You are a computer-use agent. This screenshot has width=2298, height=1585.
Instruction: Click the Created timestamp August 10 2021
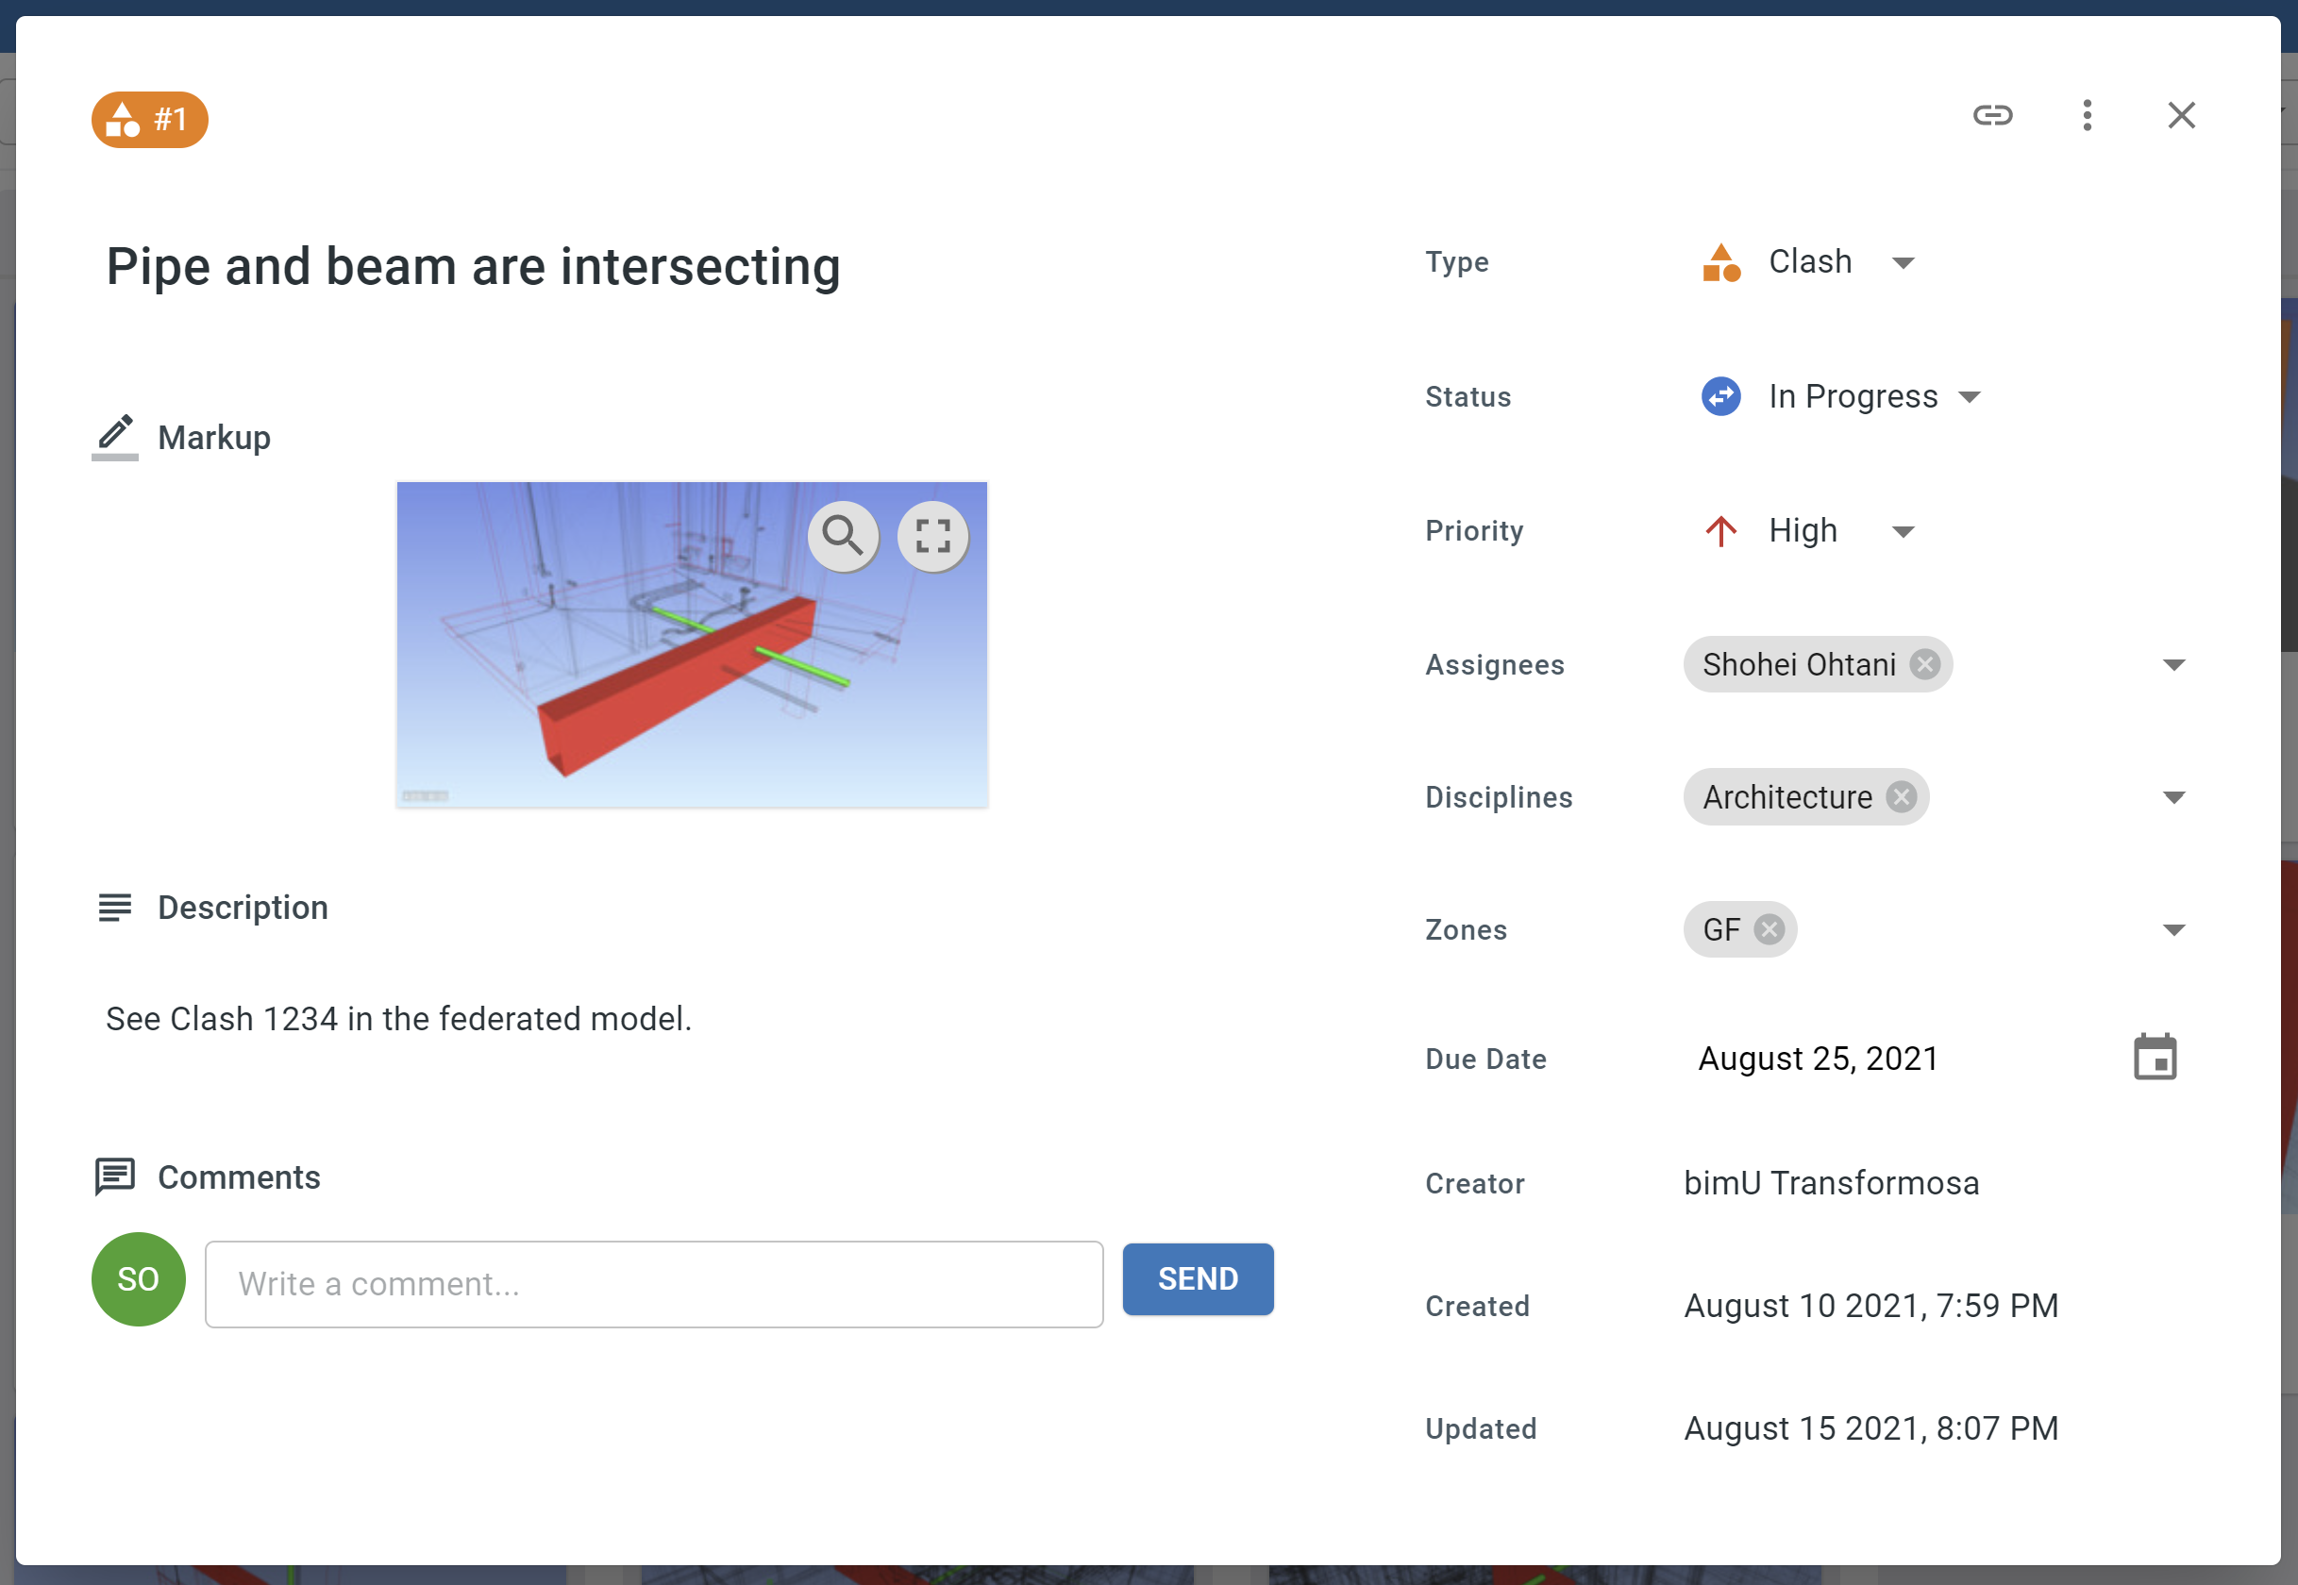[x=1870, y=1305]
